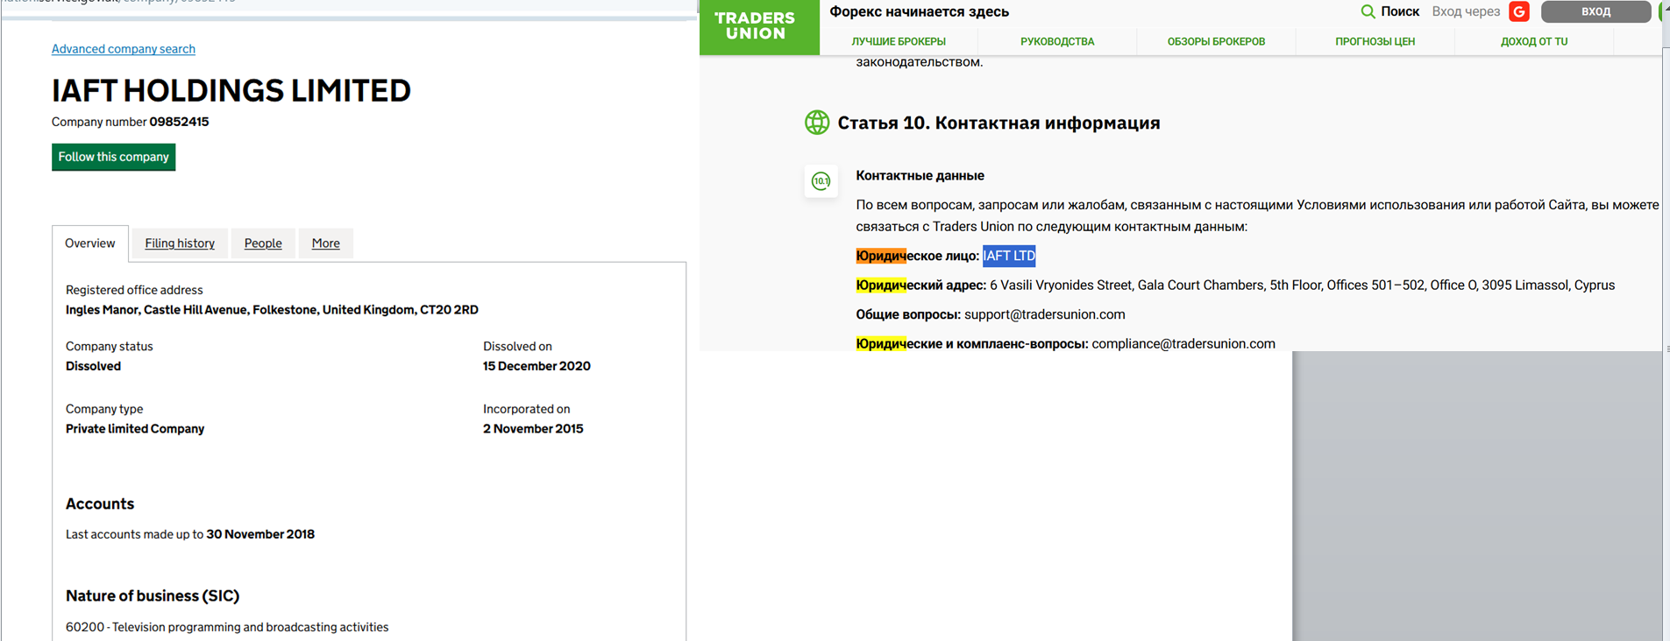This screenshot has height=641, width=1670.
Task: Open the More tab
Action: click(326, 243)
